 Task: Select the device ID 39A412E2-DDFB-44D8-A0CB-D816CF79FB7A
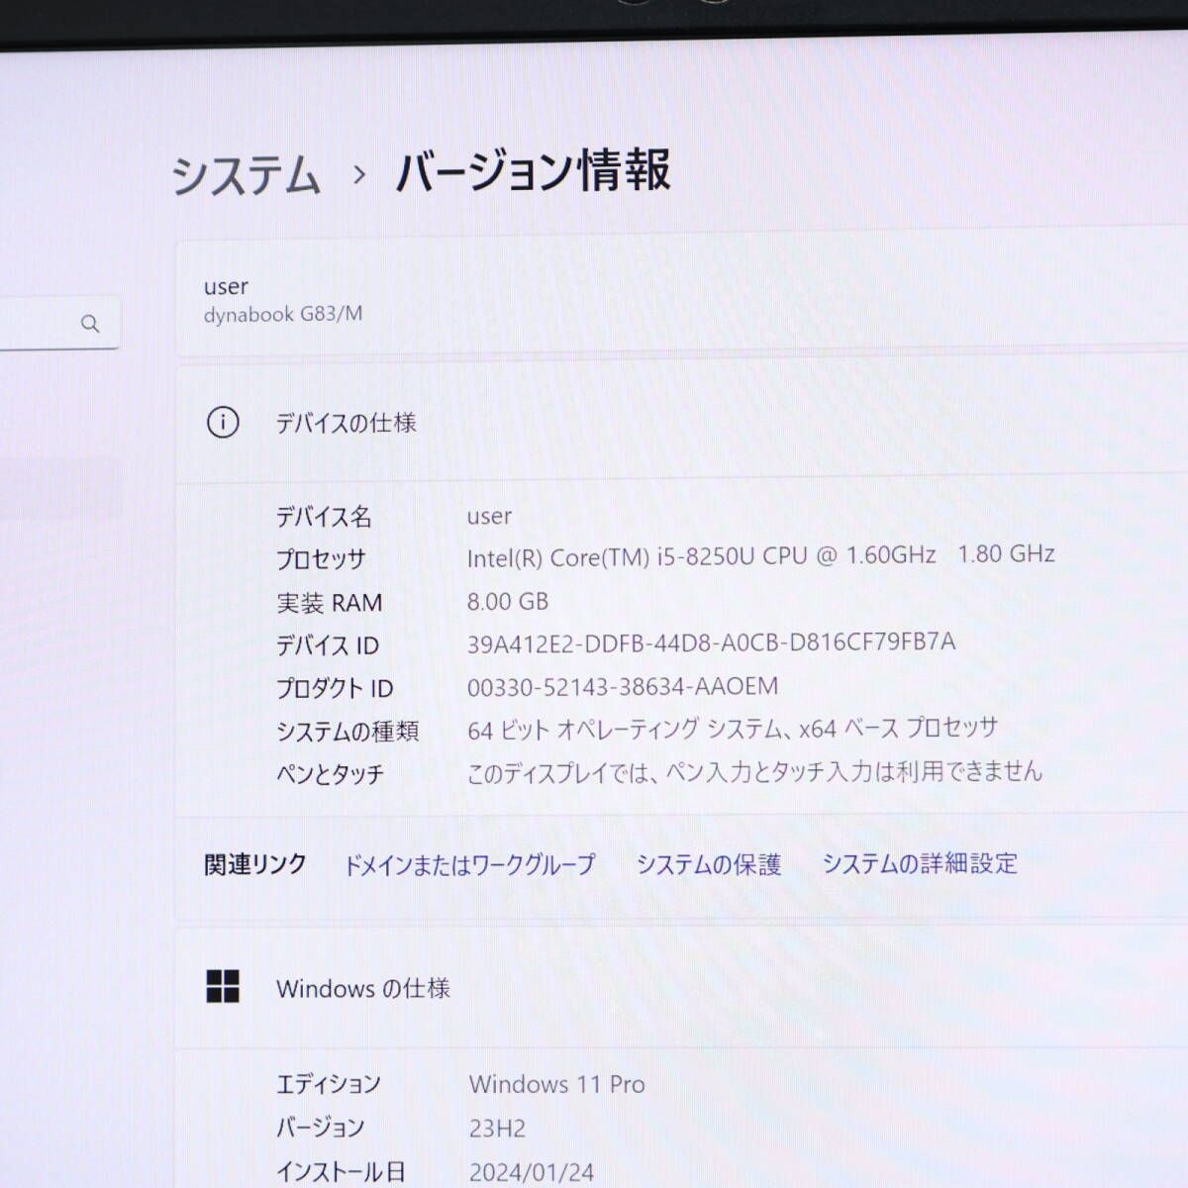click(711, 643)
